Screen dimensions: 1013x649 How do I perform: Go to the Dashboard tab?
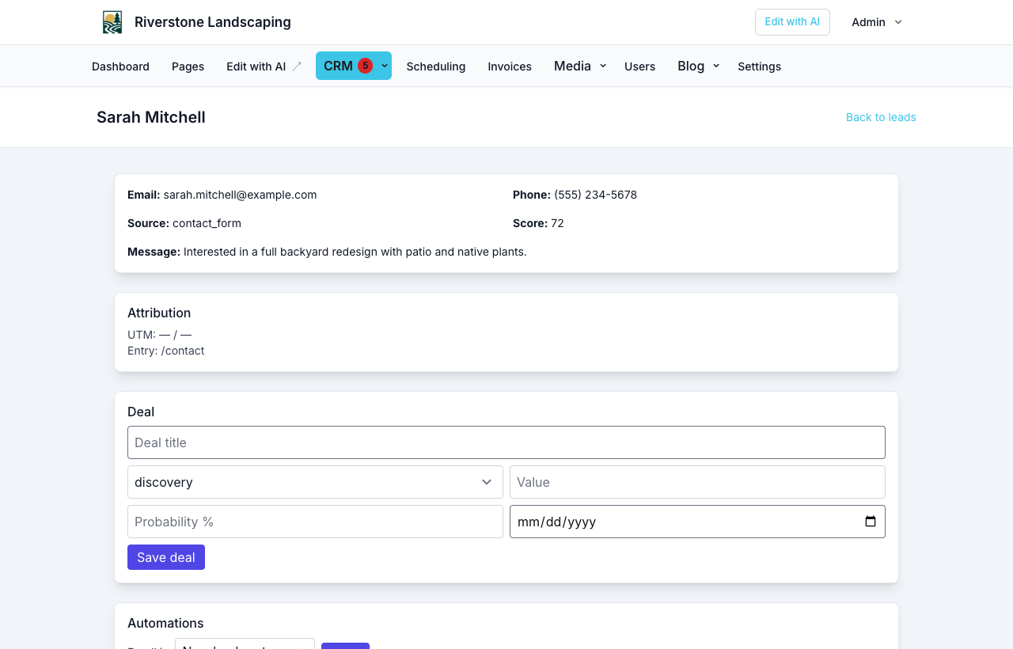pyautogui.click(x=120, y=66)
